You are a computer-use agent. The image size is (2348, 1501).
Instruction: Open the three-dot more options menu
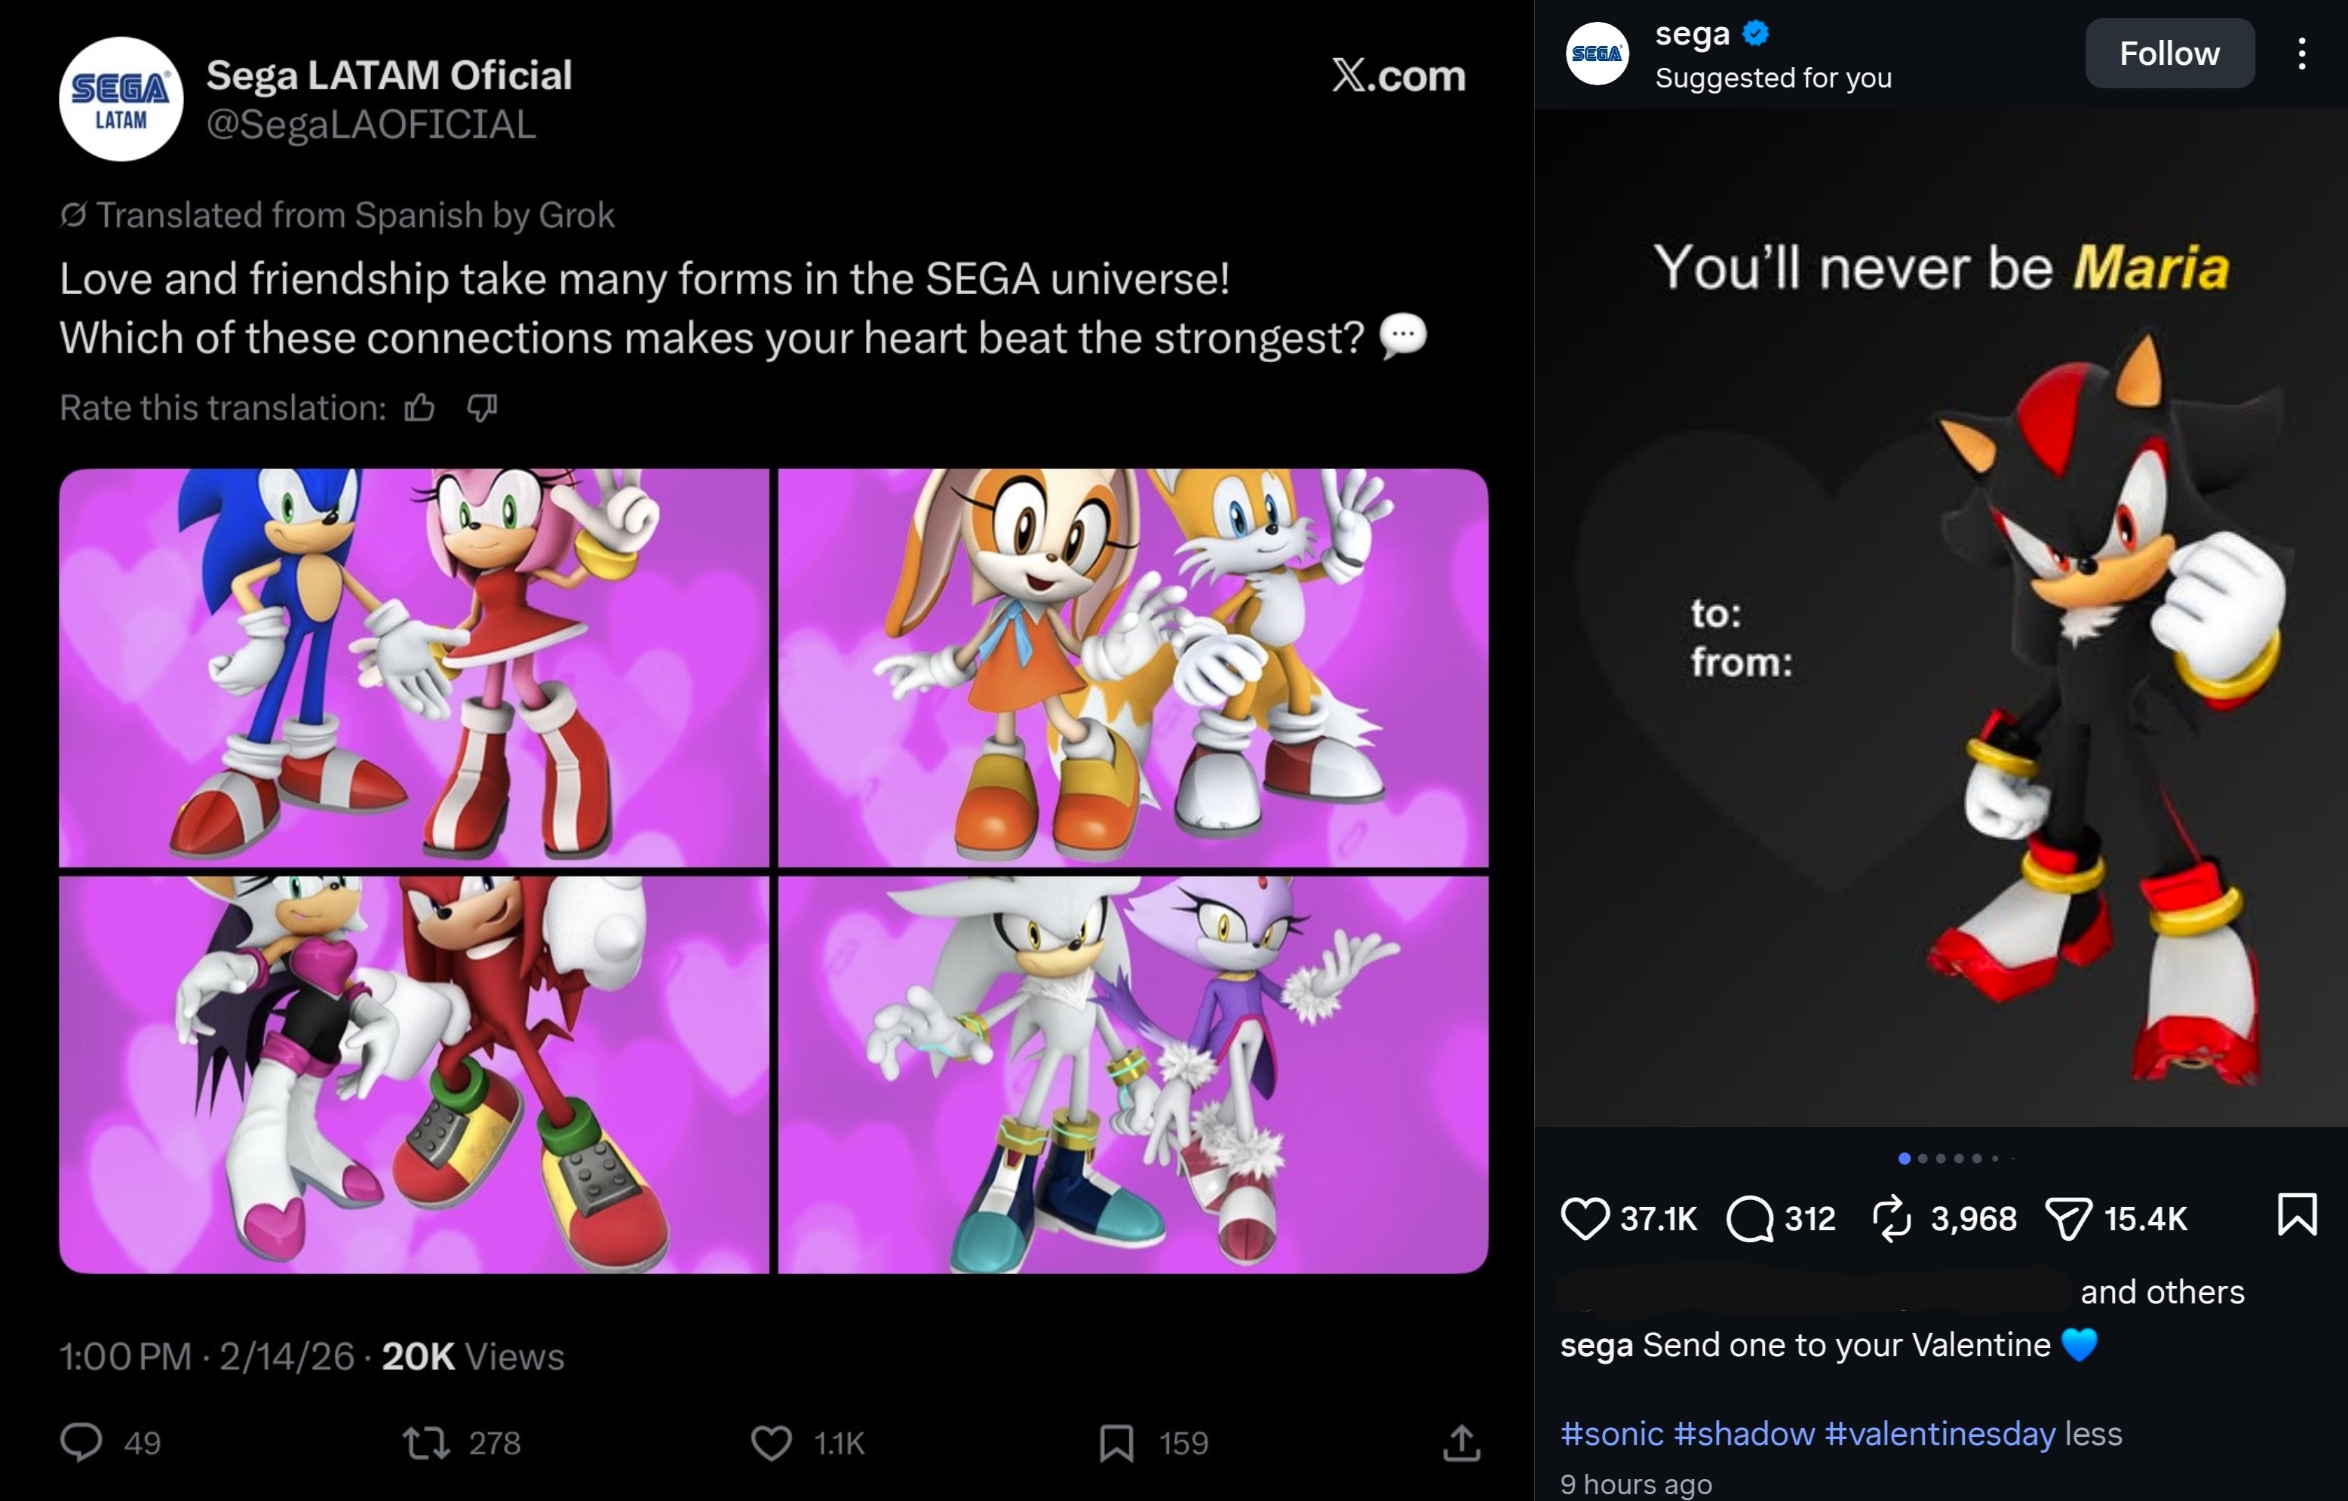tap(2301, 54)
